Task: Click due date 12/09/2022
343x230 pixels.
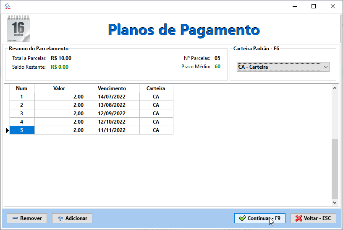Action: pyautogui.click(x=112, y=114)
